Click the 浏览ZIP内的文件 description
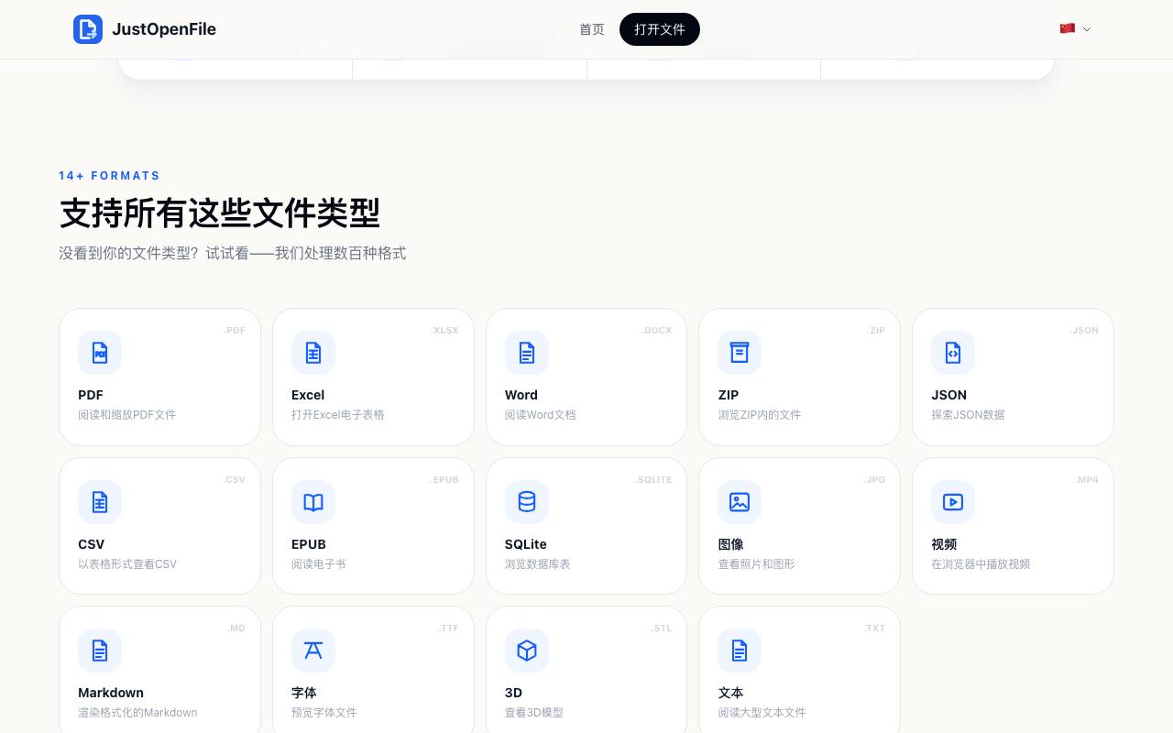This screenshot has width=1173, height=733. coord(760,415)
